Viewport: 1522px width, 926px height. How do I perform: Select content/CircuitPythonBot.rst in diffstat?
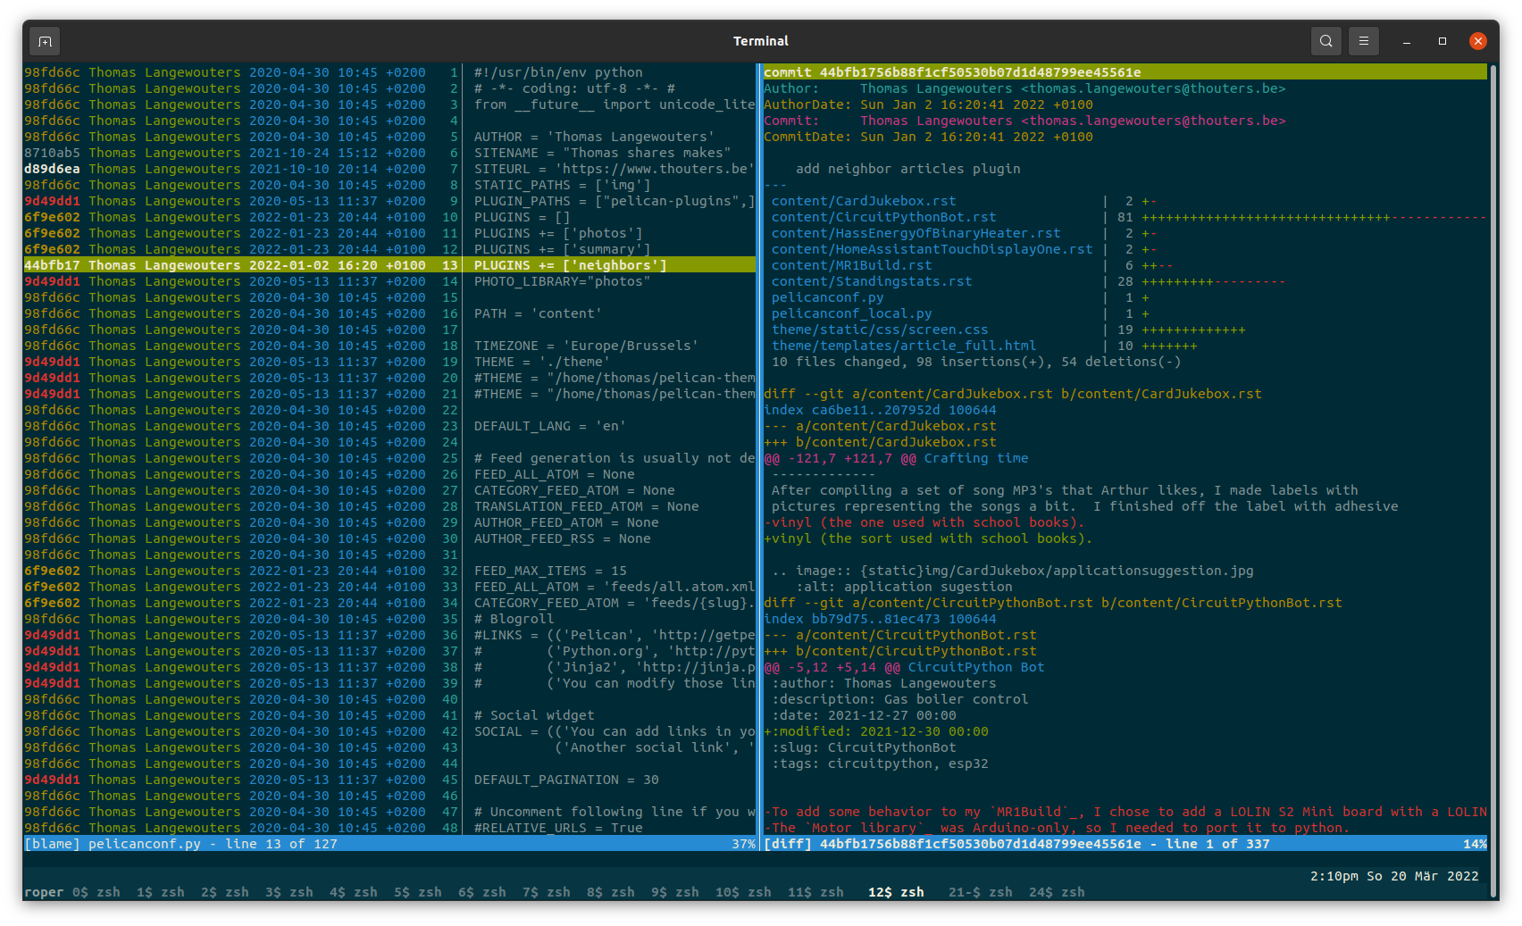884,217
